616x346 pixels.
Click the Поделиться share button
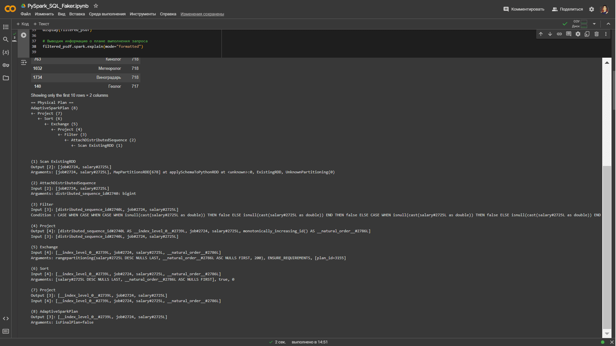[568, 9]
